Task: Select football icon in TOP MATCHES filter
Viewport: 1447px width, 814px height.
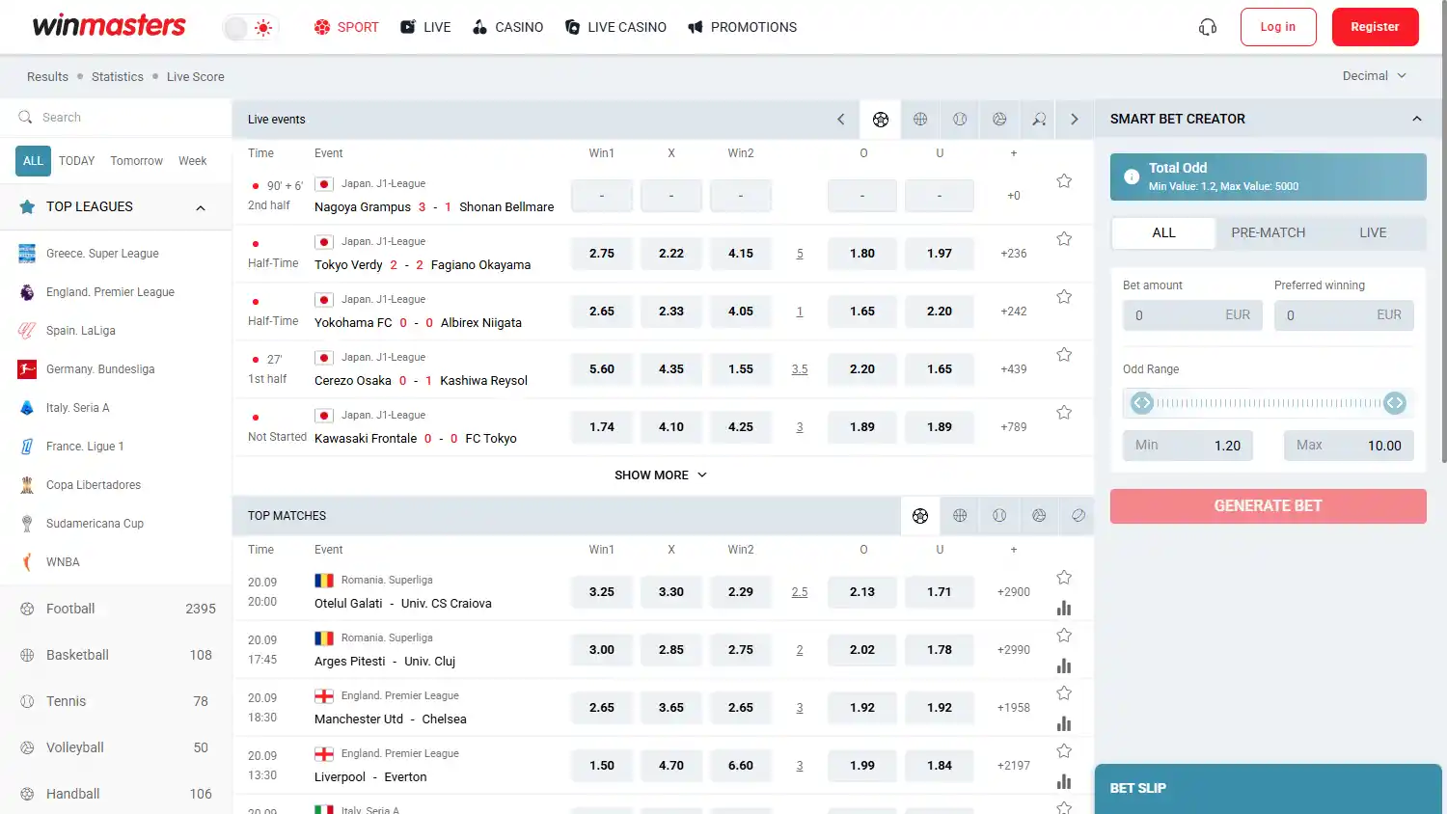Action: coord(920,516)
